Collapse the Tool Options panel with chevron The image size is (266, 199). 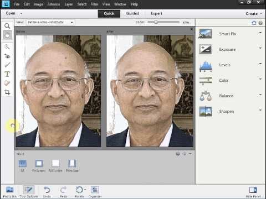point(190,153)
